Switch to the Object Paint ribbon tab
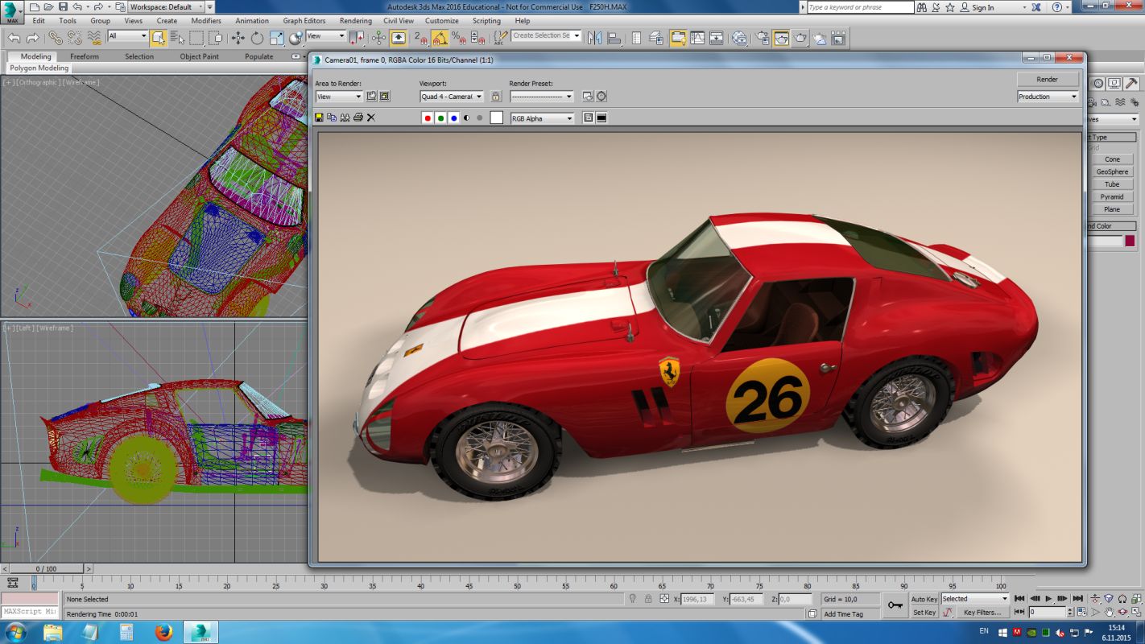 (199, 56)
